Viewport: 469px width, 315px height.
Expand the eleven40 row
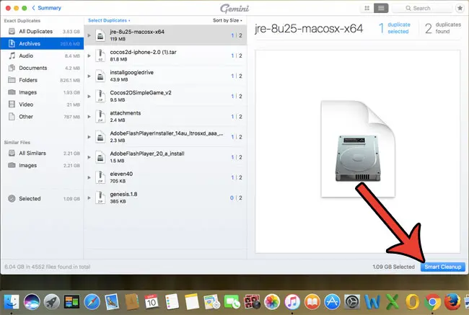pyautogui.click(x=89, y=177)
